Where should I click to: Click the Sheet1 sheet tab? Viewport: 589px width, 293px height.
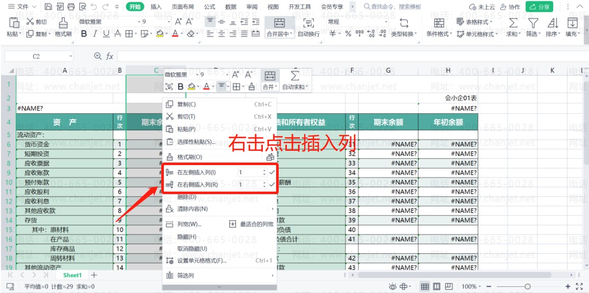72,275
